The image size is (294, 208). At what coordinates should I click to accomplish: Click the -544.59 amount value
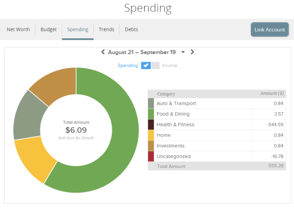275,124
